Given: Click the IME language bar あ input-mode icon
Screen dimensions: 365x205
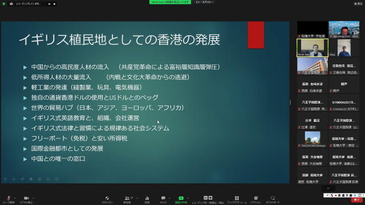Looking at the screenshot, I should pyautogui.click(x=340, y=195).
